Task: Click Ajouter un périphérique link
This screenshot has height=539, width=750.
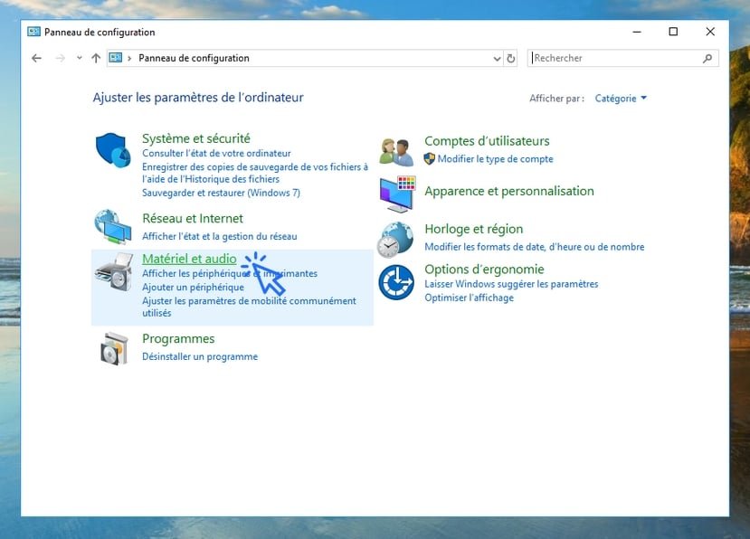Action: click(193, 287)
